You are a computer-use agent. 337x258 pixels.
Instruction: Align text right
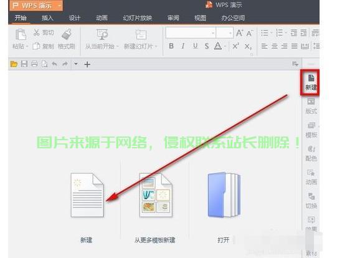tap(284, 46)
